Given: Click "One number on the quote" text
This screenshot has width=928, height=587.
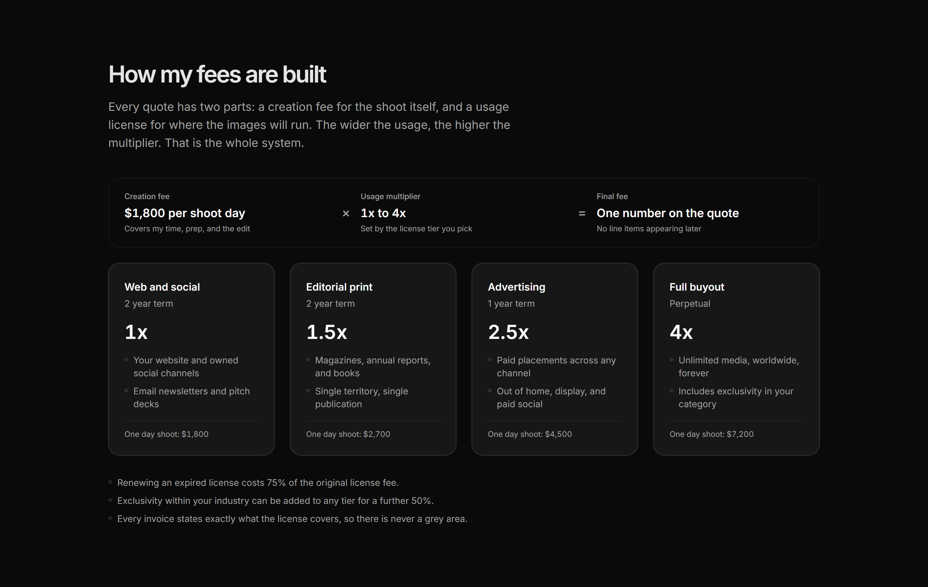Looking at the screenshot, I should point(667,213).
